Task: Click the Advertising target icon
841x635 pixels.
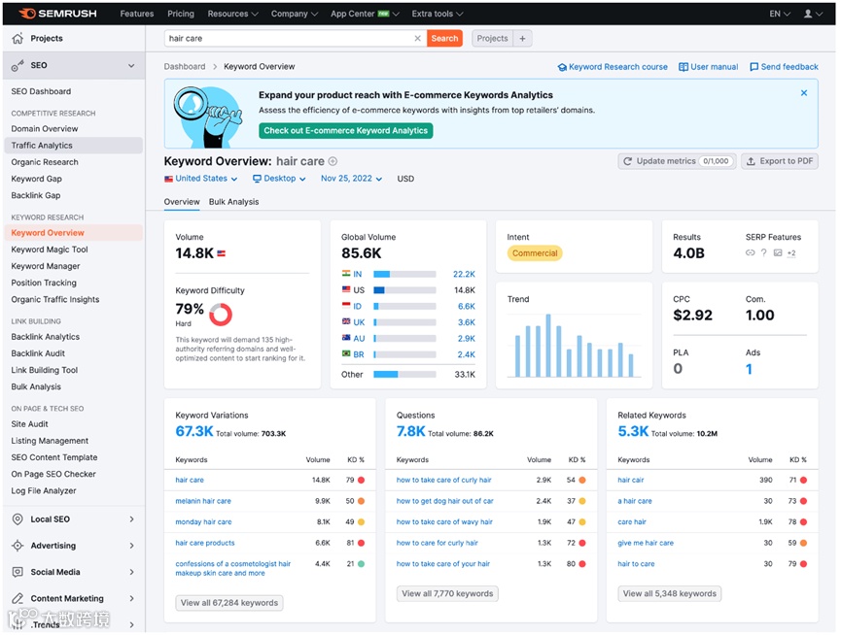Action: [x=18, y=546]
